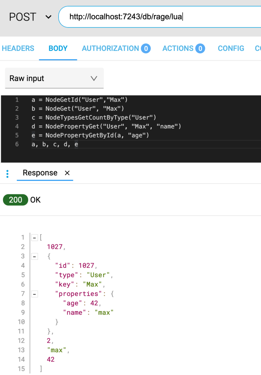Select the BODY tab

[58, 48]
